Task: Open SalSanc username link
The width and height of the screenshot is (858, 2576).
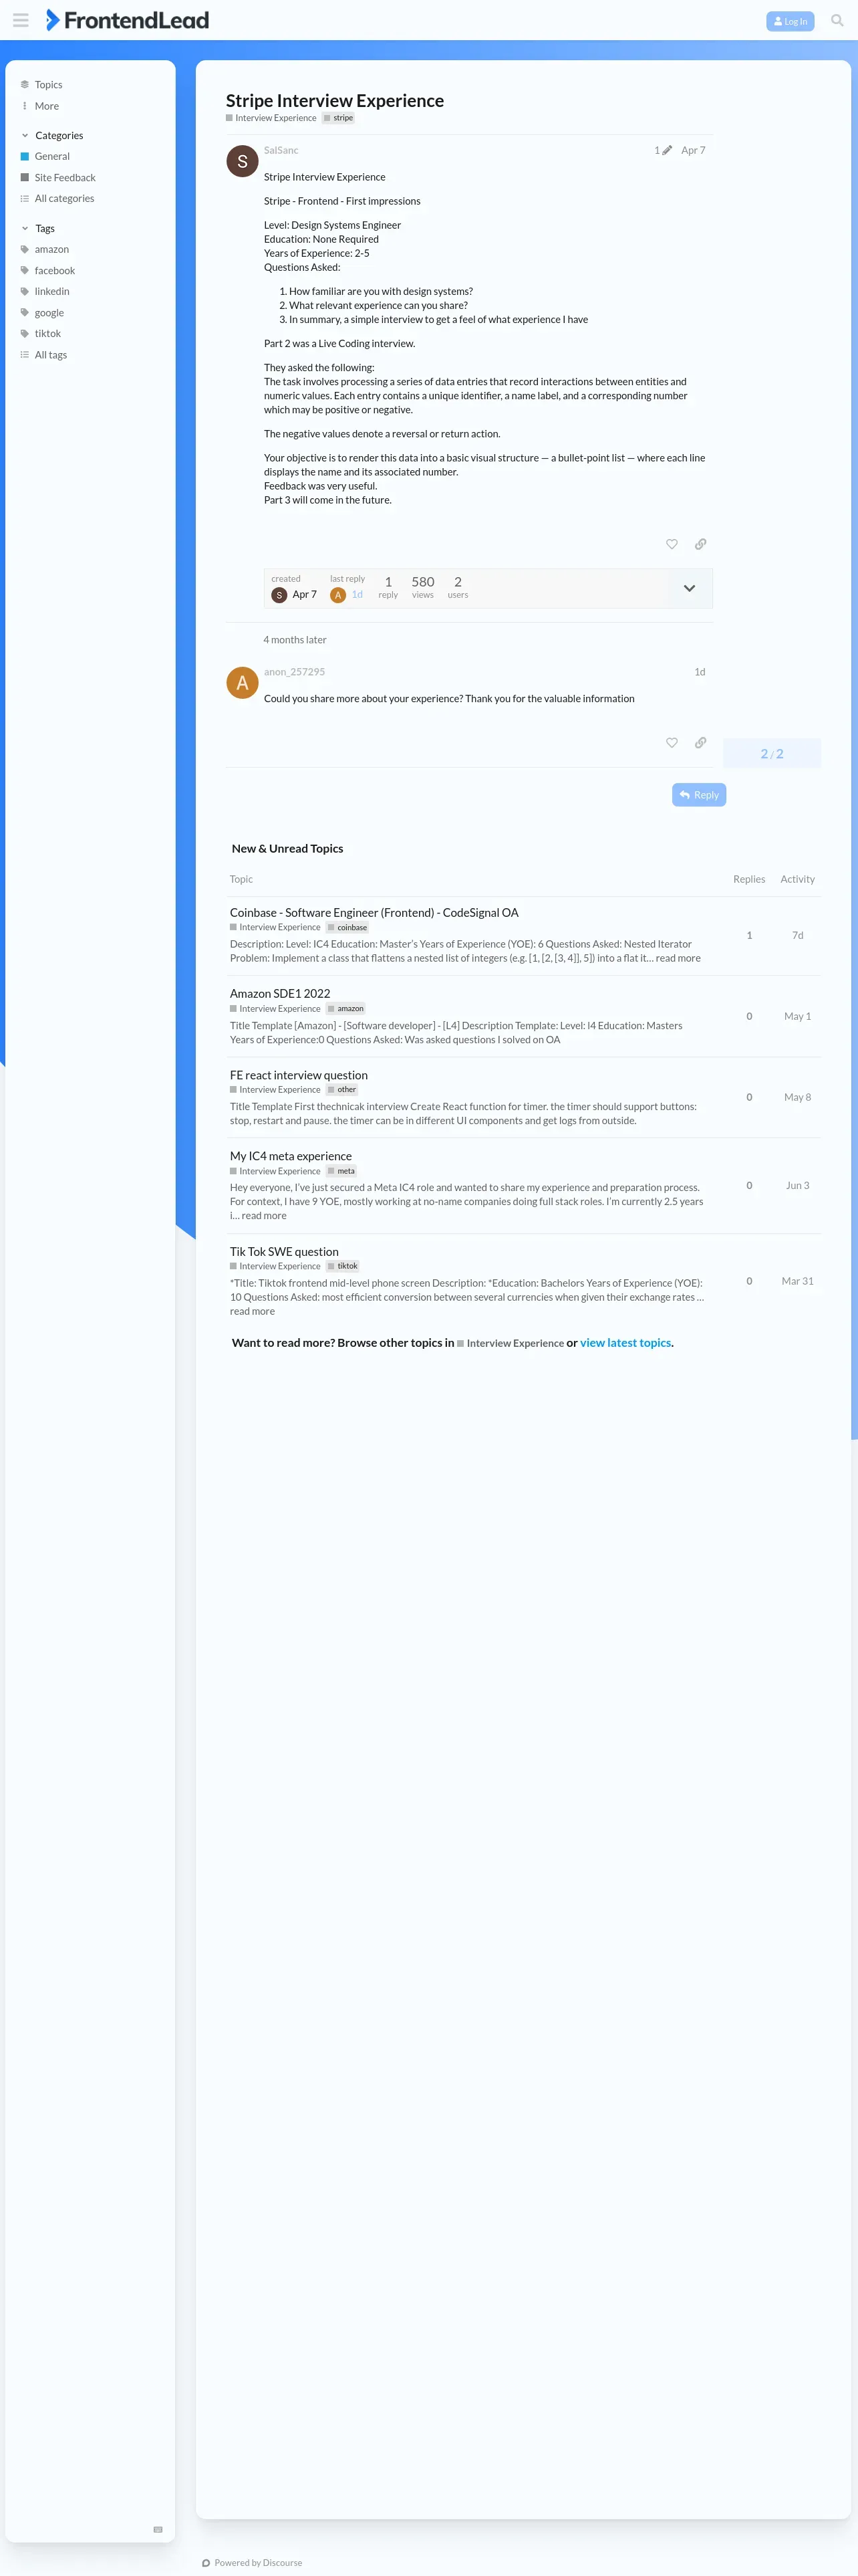Action: pyautogui.click(x=281, y=150)
